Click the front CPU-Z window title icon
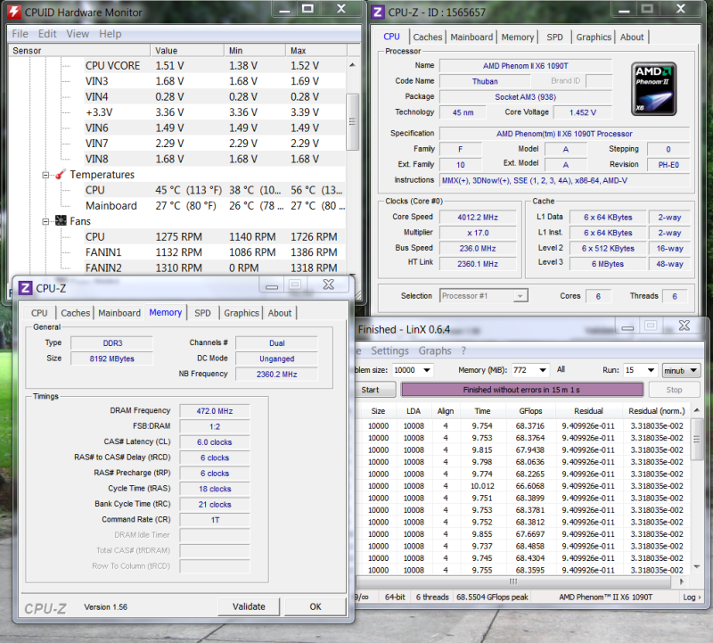Image resolution: width=713 pixels, height=643 pixels. 25,288
